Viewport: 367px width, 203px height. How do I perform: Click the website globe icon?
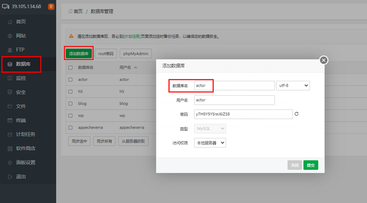10,36
